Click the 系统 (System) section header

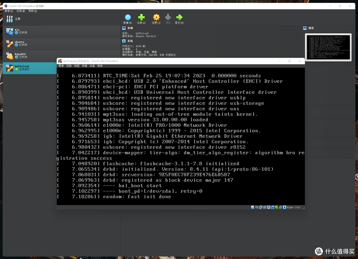130,41
